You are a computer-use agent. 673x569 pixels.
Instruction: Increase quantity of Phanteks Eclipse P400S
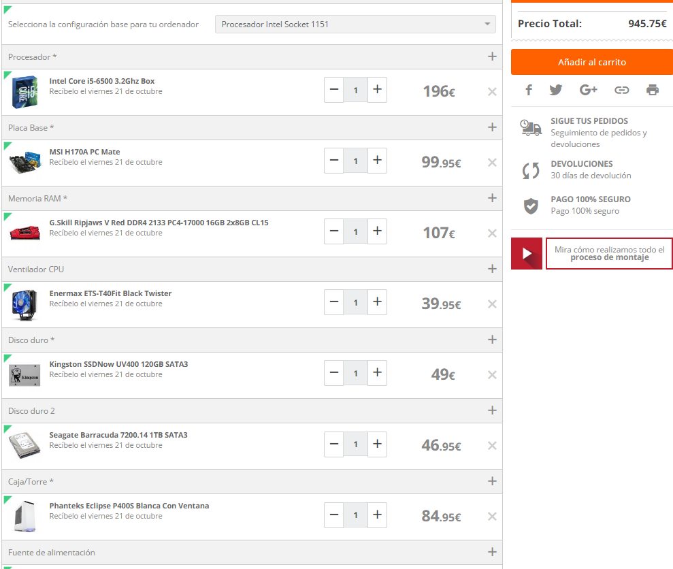377,515
